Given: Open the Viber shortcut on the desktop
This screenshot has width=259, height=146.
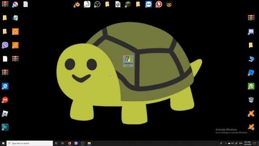Looking at the screenshot, I should tap(5, 45).
